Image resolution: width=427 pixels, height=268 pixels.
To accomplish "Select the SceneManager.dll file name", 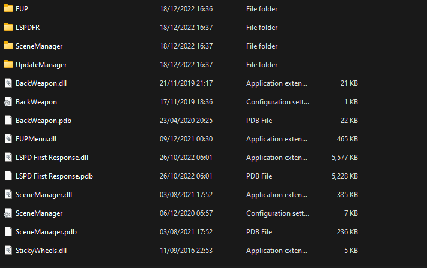I will (44, 195).
